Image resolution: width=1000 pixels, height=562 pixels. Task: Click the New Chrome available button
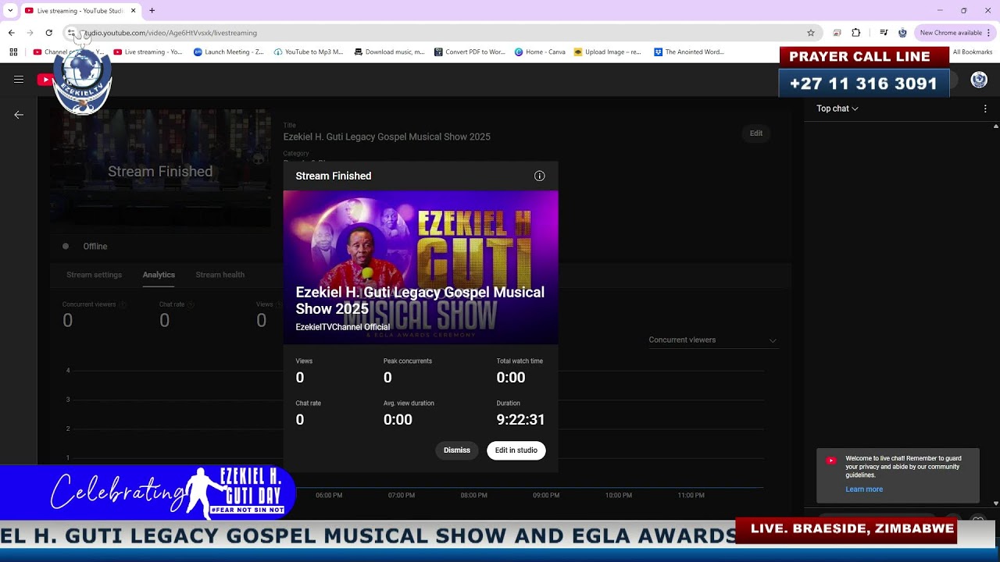pos(951,33)
